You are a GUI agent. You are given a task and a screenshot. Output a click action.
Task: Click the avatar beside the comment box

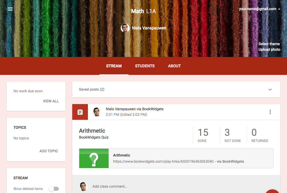[83, 186]
